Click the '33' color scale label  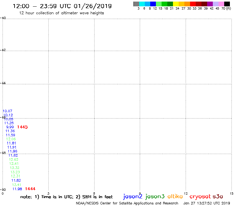point(194,9)
